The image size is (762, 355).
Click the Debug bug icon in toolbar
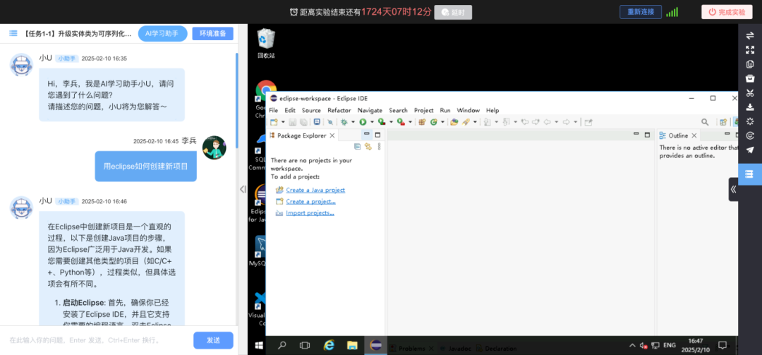(x=343, y=122)
